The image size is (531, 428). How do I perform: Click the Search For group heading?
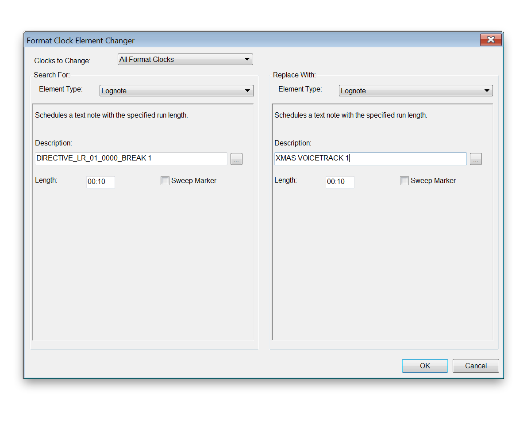(x=52, y=75)
